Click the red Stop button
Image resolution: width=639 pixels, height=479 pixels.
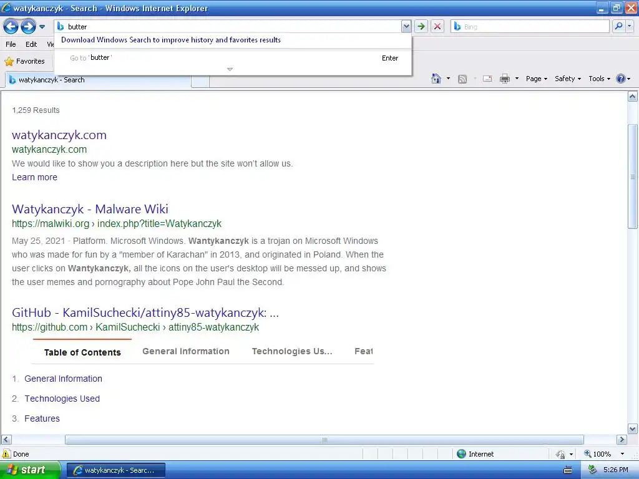(437, 26)
